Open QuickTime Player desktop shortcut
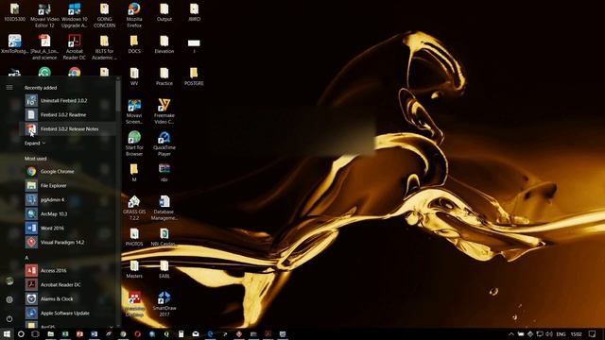The height and width of the screenshot is (340, 605). coord(164,144)
